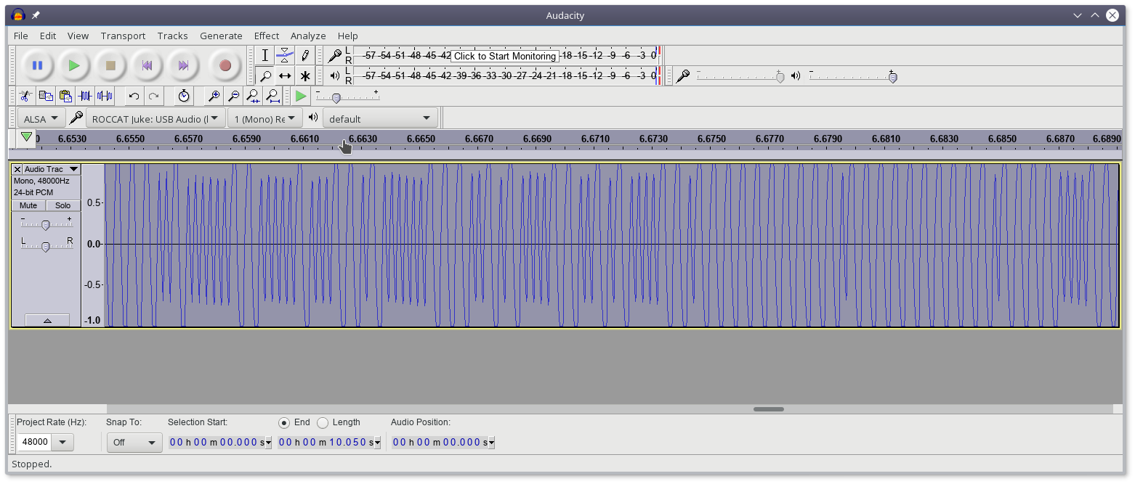Click the Fit Project zoom icon

(272, 96)
